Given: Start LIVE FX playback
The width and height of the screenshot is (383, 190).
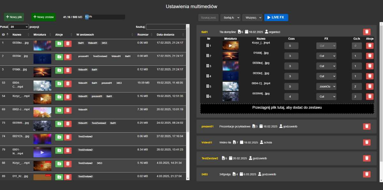Looking at the screenshot, I should click(276, 17).
